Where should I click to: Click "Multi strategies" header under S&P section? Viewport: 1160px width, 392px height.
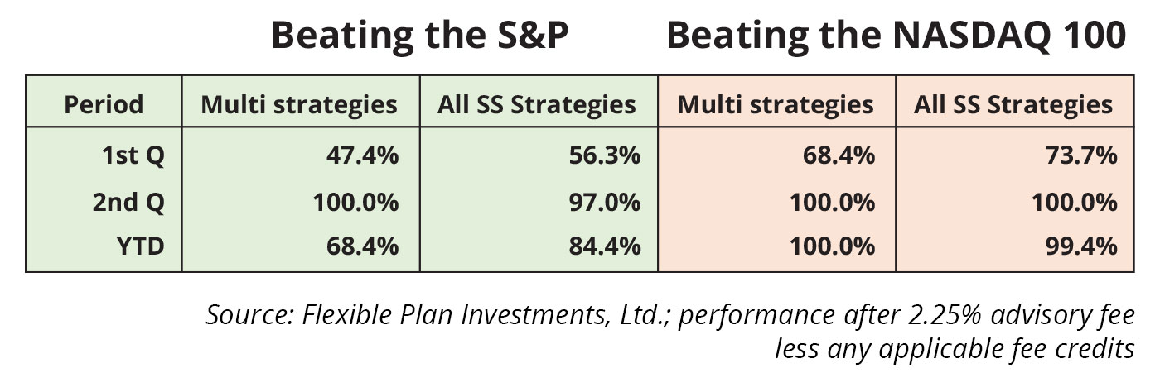299,105
